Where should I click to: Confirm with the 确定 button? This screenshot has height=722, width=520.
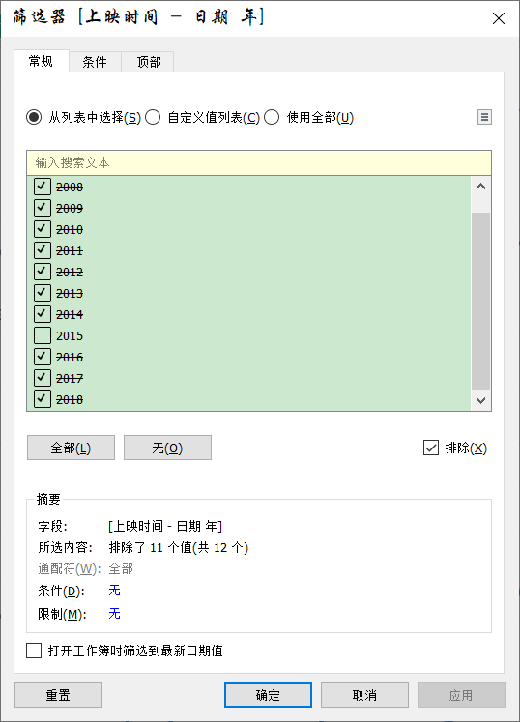[268, 695]
